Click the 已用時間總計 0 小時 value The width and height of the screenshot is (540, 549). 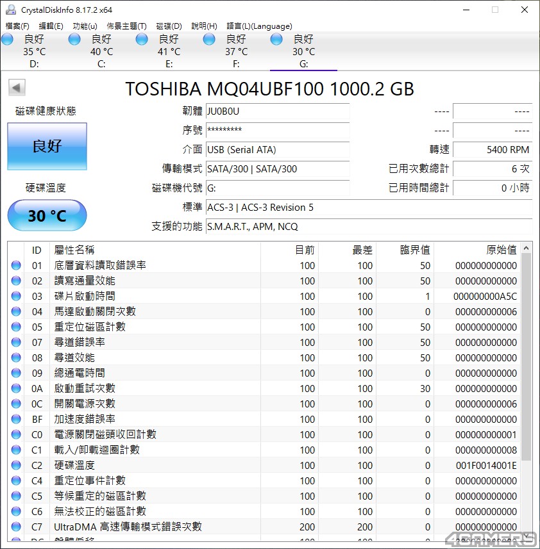click(x=493, y=188)
